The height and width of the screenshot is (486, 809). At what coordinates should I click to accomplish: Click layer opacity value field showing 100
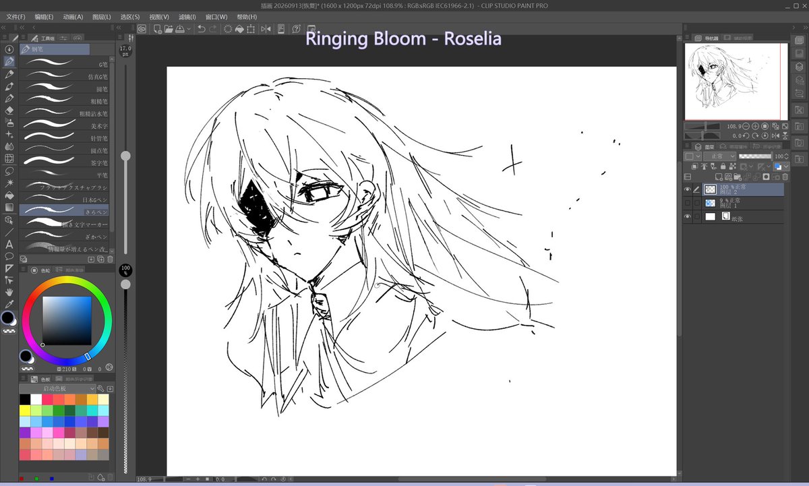click(x=779, y=156)
